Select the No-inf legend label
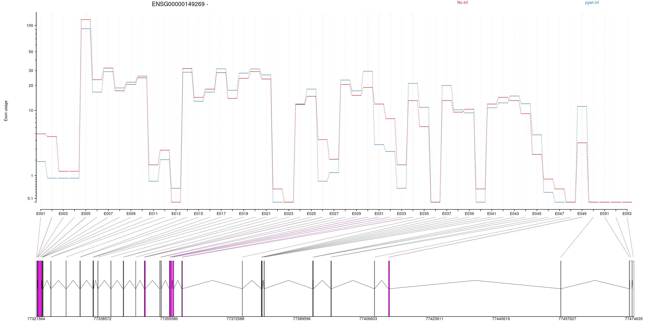Screen dimensions: 664x332 click(x=462, y=2)
